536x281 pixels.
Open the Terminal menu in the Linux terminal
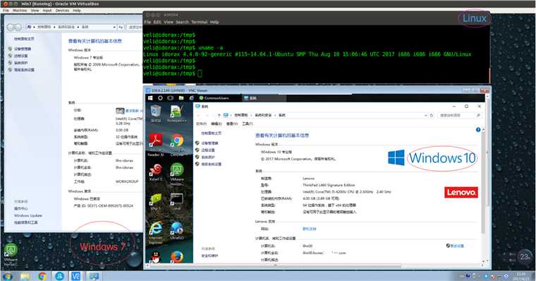200,22
